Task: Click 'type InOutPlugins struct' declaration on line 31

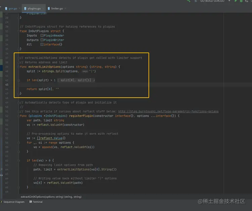Action: click(x=40, y=31)
